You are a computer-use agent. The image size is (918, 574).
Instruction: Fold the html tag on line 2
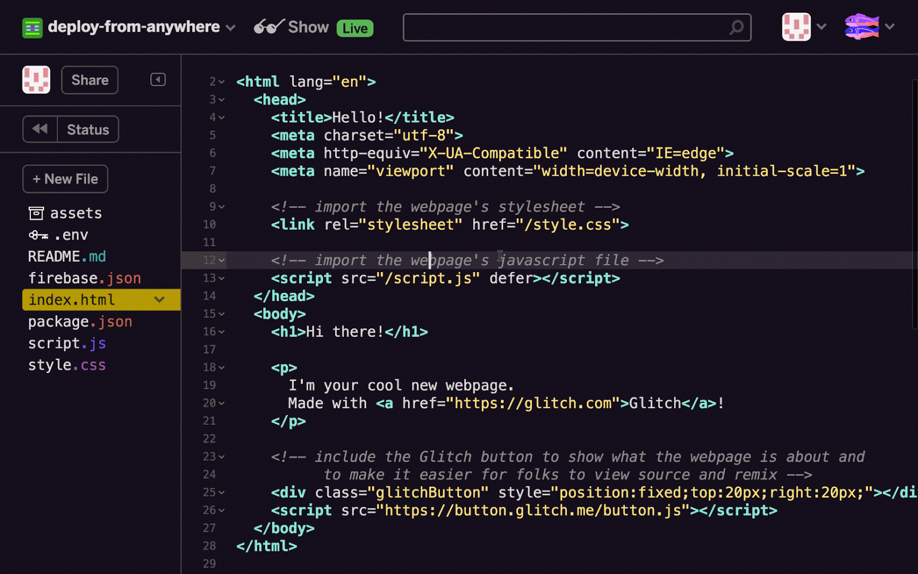(221, 82)
